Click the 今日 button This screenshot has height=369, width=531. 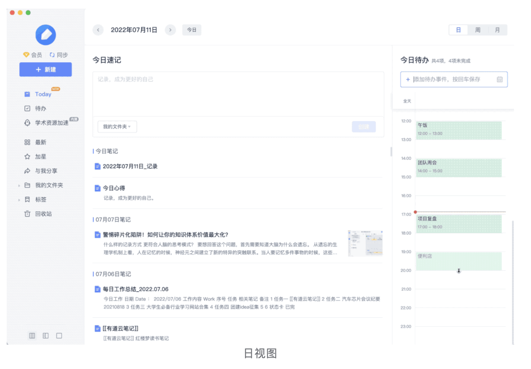pos(192,30)
